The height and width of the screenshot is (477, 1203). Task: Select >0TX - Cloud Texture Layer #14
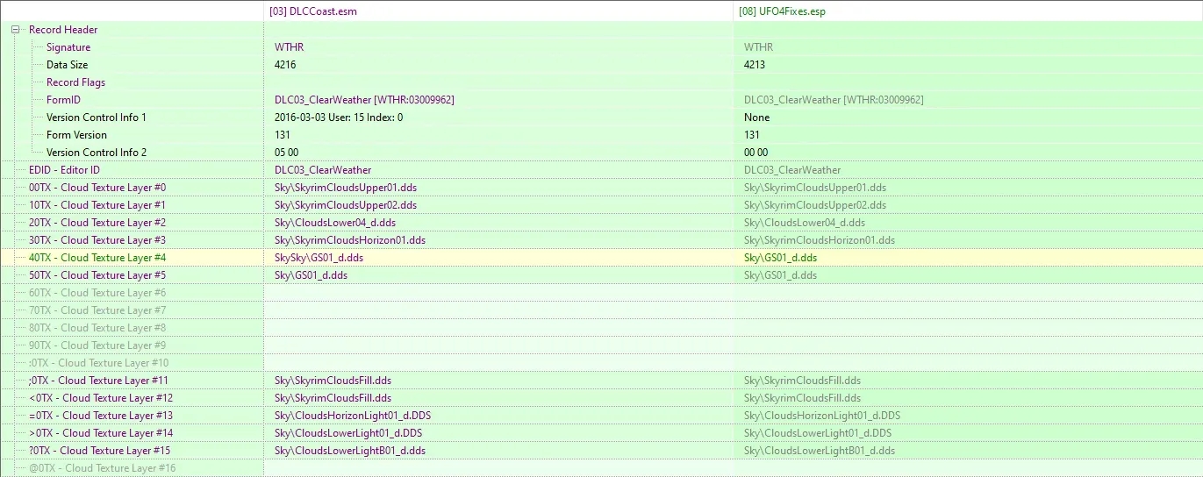[101, 433]
